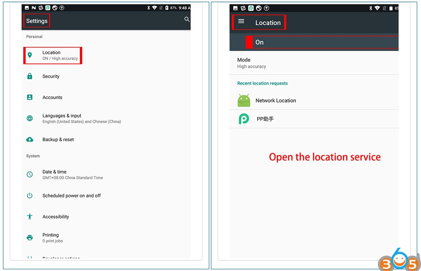Select Network Location request entry
Screen dimensions: 421x271
pos(276,101)
